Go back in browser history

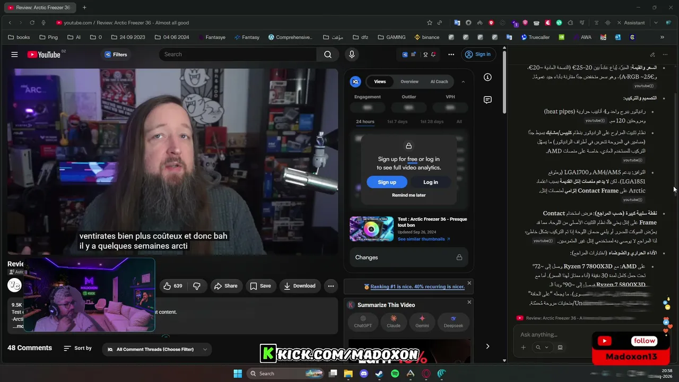(10, 23)
